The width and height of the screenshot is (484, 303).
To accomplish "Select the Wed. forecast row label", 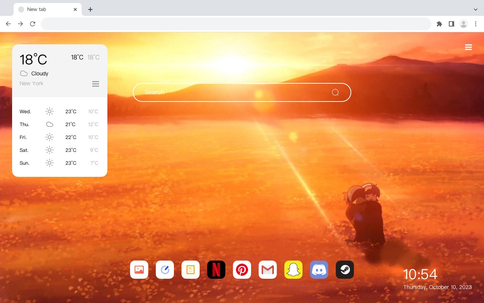I will pyautogui.click(x=25, y=111).
